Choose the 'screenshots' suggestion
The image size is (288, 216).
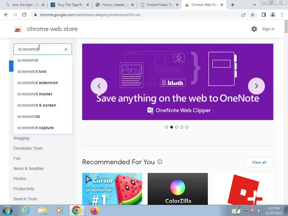pyautogui.click(x=43, y=116)
